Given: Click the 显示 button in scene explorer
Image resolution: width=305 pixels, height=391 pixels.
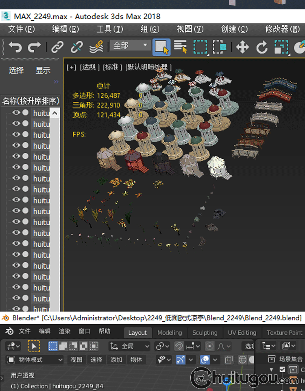Looking at the screenshot, I should [43, 70].
